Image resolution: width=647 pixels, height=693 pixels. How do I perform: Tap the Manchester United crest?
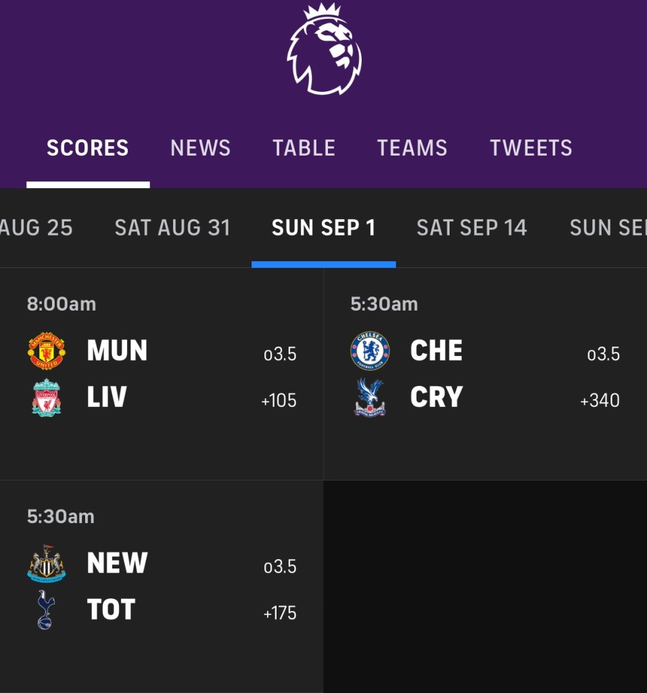click(46, 351)
